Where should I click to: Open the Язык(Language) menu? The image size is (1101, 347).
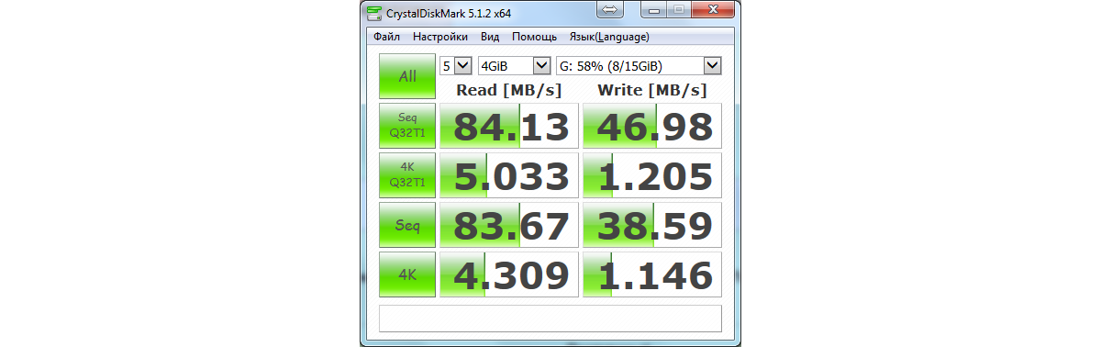coord(609,37)
